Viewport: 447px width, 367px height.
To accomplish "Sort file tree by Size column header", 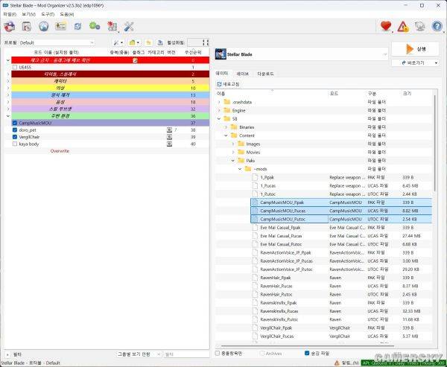I will click(x=407, y=94).
